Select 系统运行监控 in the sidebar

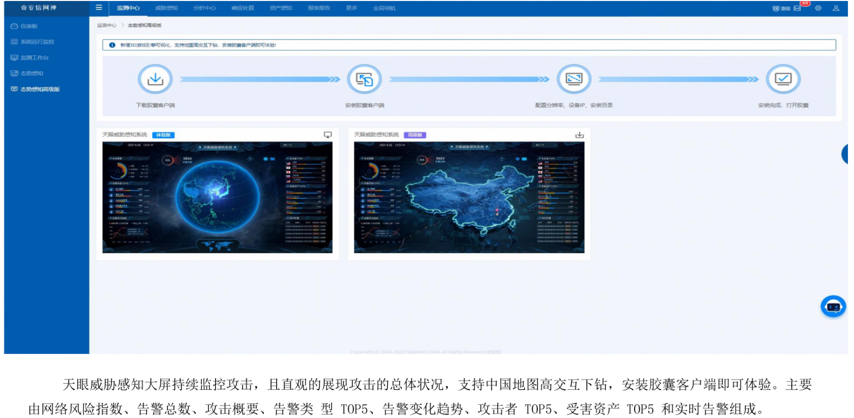pyautogui.click(x=37, y=42)
